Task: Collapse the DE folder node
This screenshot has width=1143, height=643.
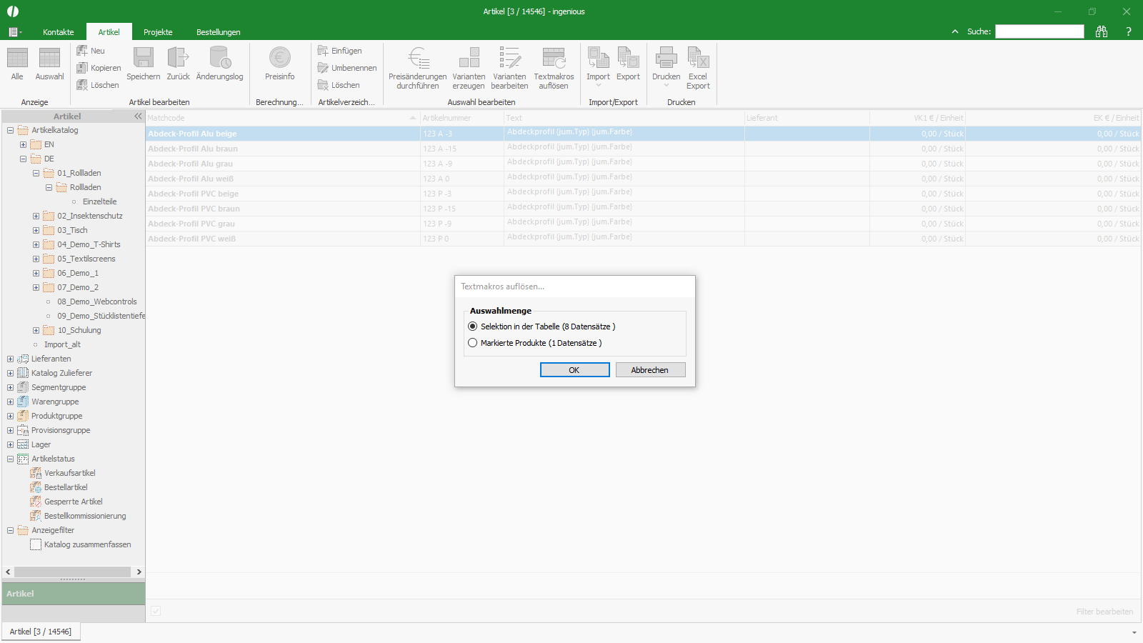Action: pyautogui.click(x=23, y=159)
